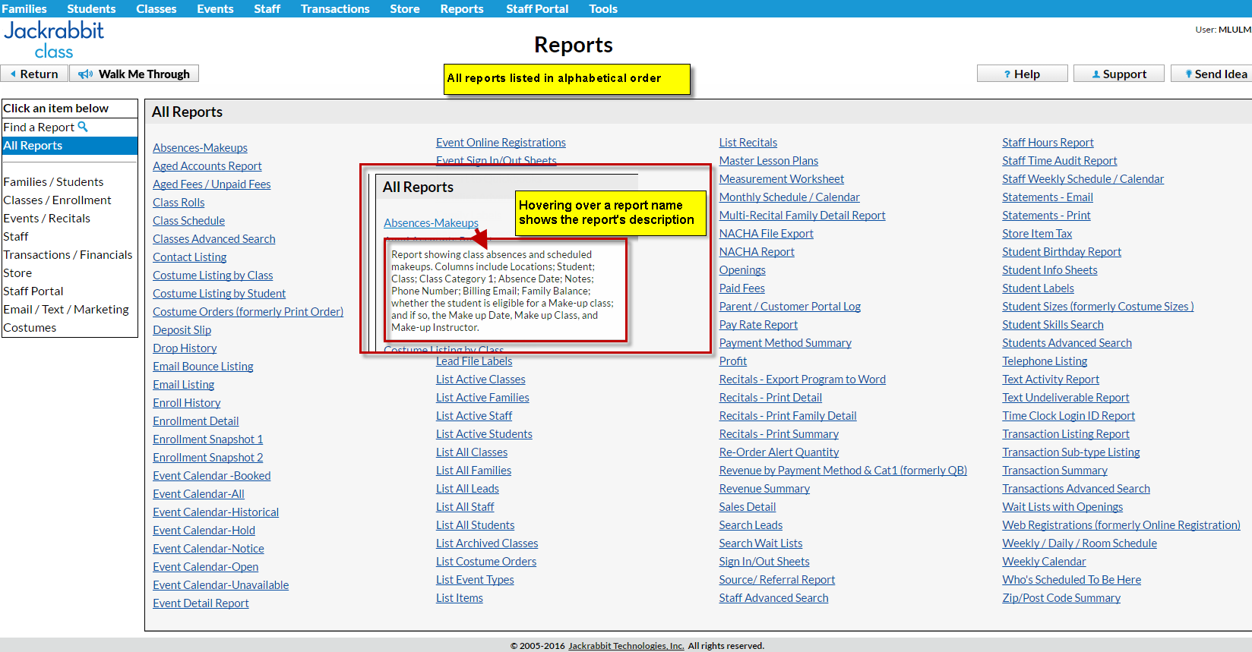Open Who's Scheduled To Be Here report
This screenshot has height=652, width=1252.
pyautogui.click(x=1071, y=580)
